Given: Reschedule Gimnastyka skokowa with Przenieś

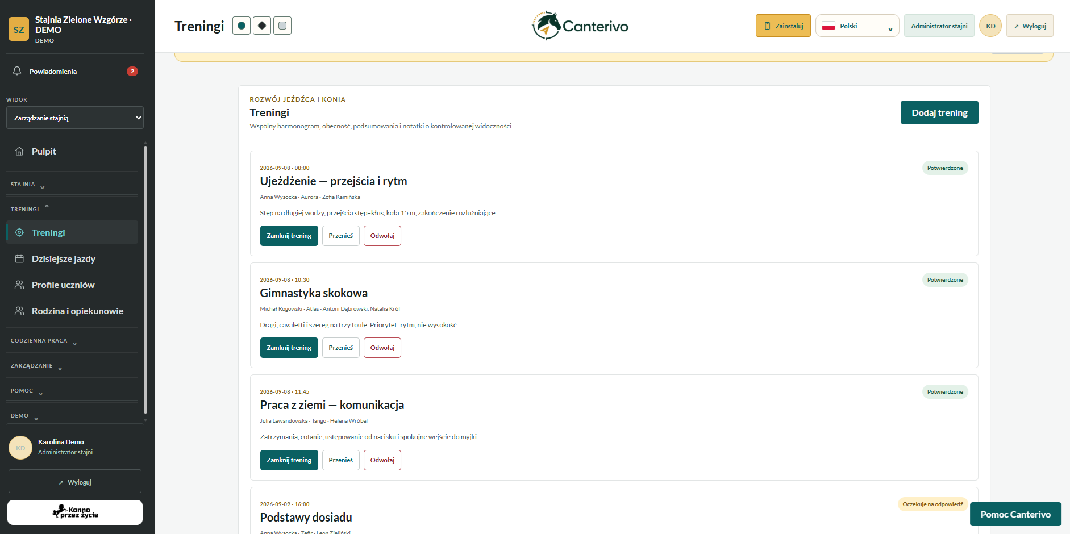Looking at the screenshot, I should (x=341, y=348).
